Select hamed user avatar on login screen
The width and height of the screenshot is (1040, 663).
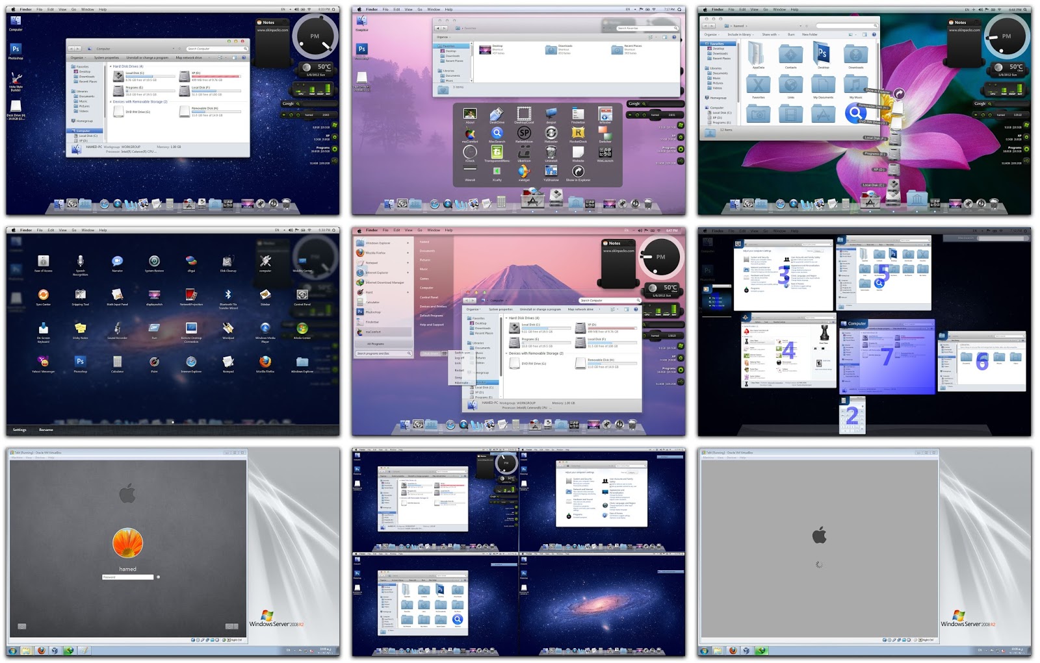click(127, 543)
